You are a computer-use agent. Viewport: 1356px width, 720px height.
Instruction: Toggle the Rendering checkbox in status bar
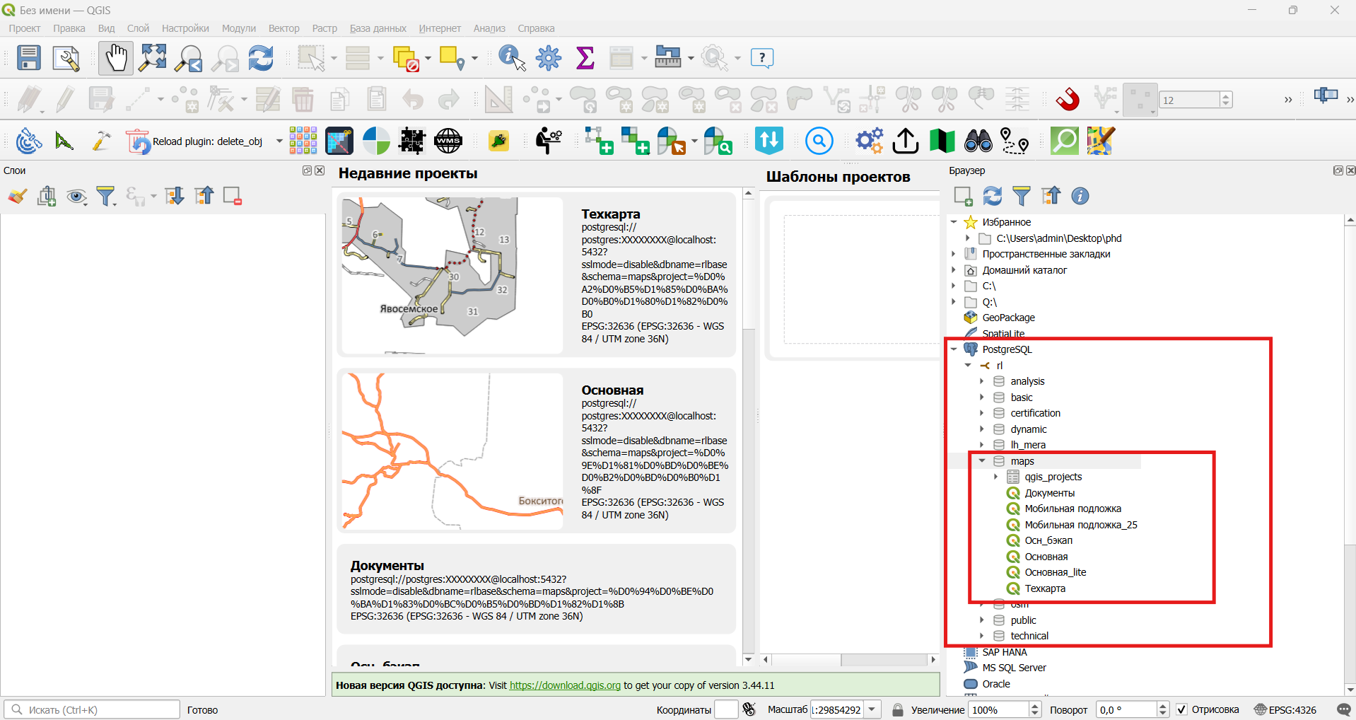[x=1181, y=709]
